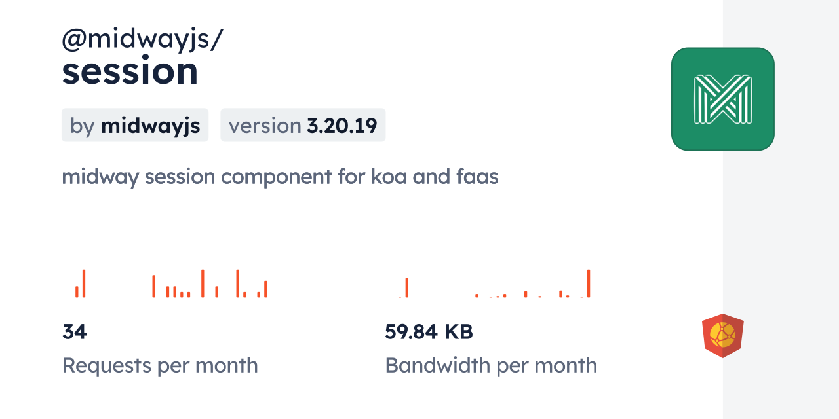Screen dimensions: 839x419
Task: Select the 'by midwayjs' author badge
Action: point(135,125)
